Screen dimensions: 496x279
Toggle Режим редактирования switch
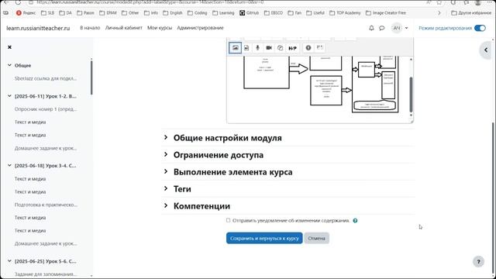480,28
